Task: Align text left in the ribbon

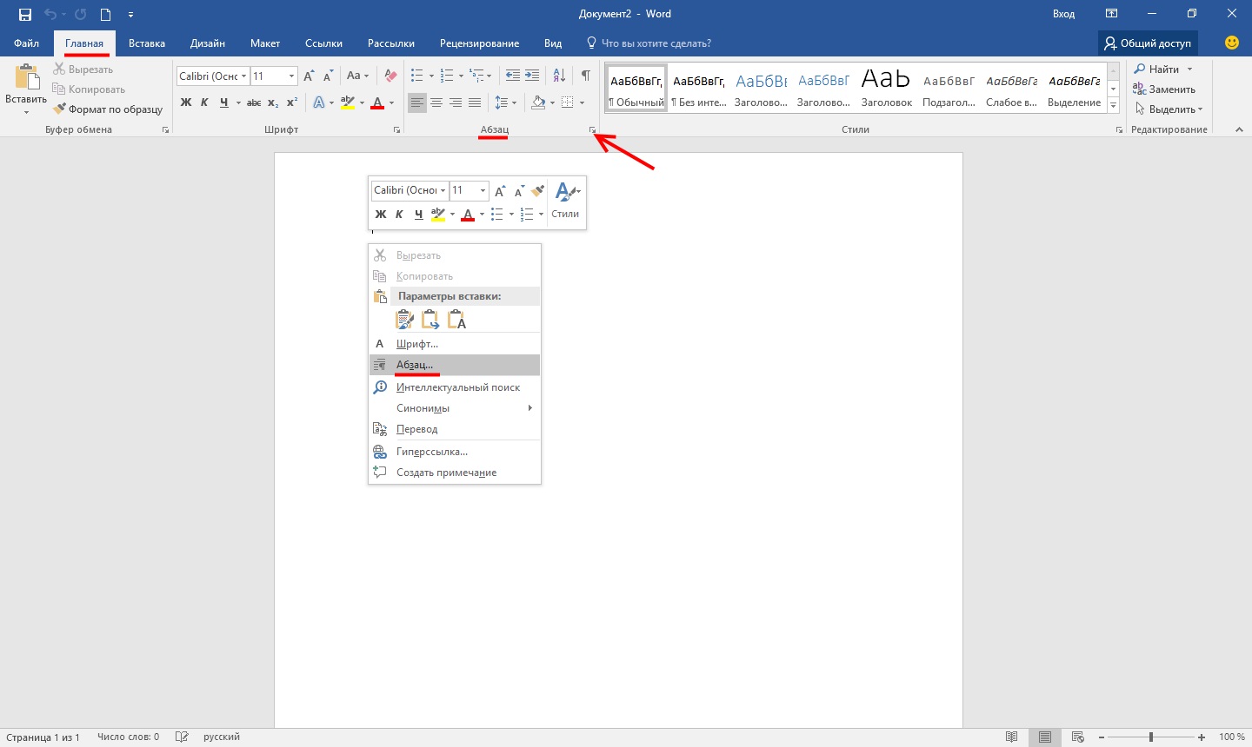Action: 417,102
